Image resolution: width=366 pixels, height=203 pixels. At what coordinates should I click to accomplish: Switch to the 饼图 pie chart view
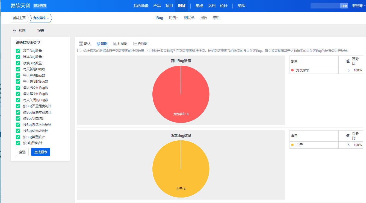click(102, 44)
